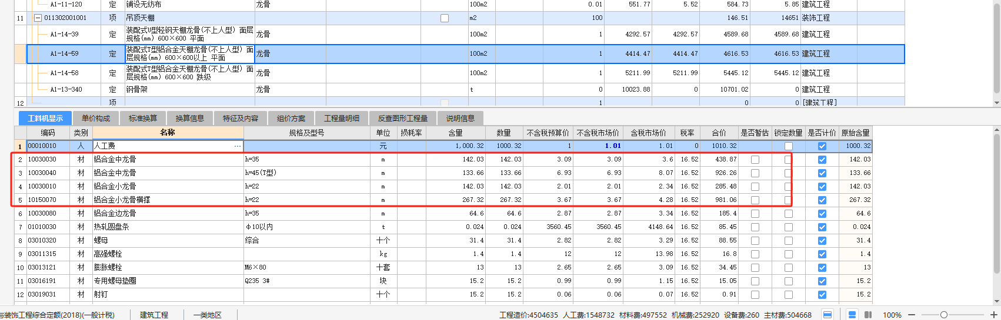Click the 名称 column header
This screenshot has height=320, width=1001.
pos(168,133)
